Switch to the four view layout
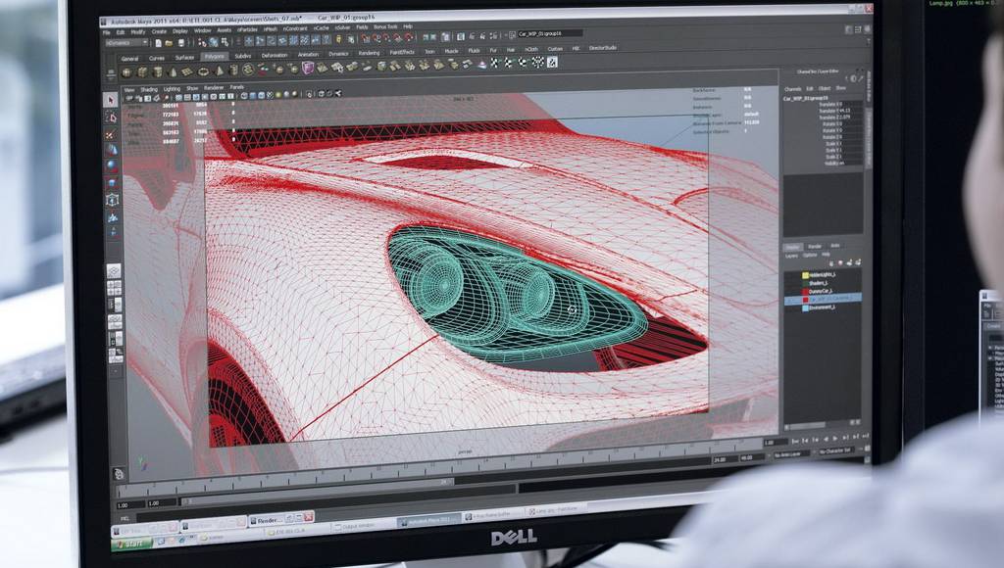Screen dimensions: 1004x568 (115, 289)
